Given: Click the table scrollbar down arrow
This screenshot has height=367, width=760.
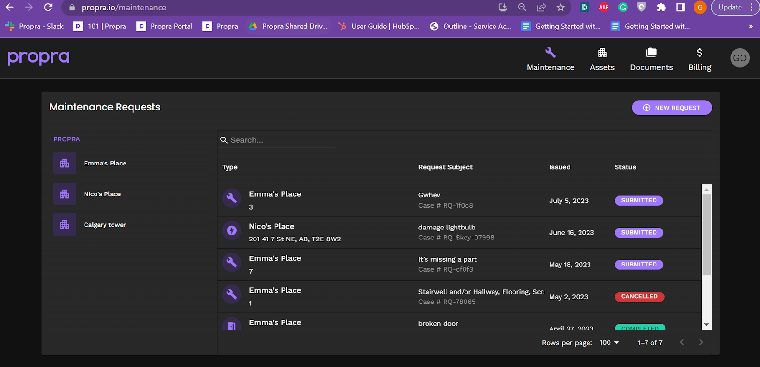Looking at the screenshot, I should click(706, 325).
